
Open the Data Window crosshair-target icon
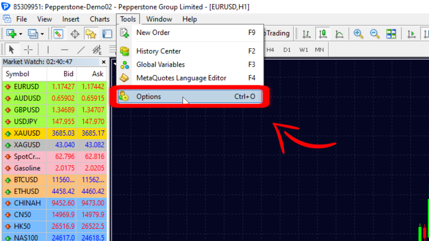point(74,34)
